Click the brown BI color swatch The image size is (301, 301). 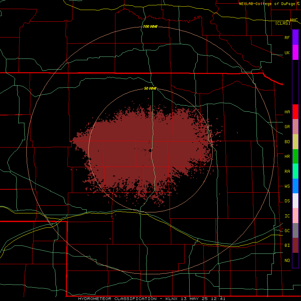[x=295, y=245]
